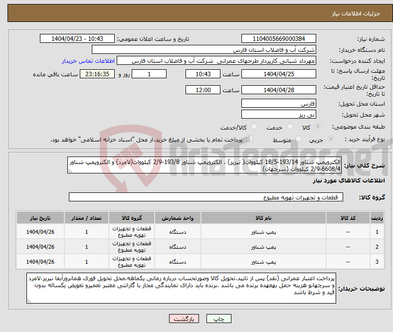Image resolution: width=393 pixels, height=332 pixels.
Task: Click the ردیف column header
Action: [377, 218]
